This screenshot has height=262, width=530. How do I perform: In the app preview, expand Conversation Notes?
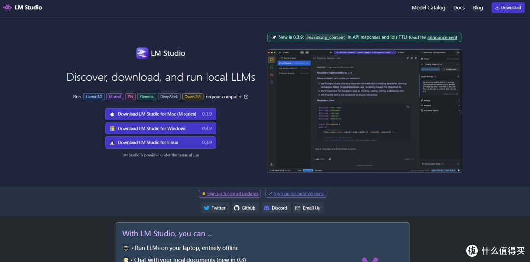pos(439,164)
